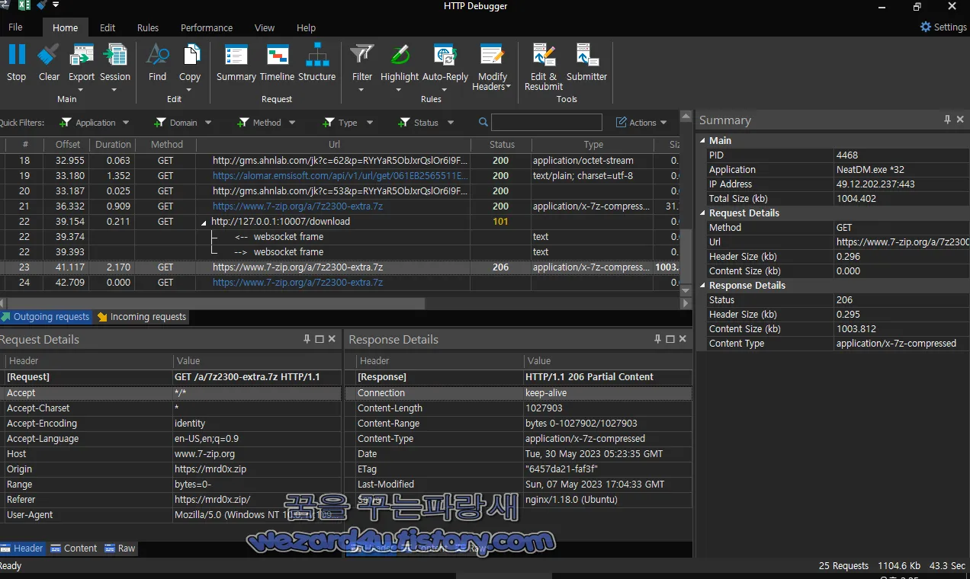970x579 pixels.
Task: Open Settings gear at top right
Action: pos(926,27)
